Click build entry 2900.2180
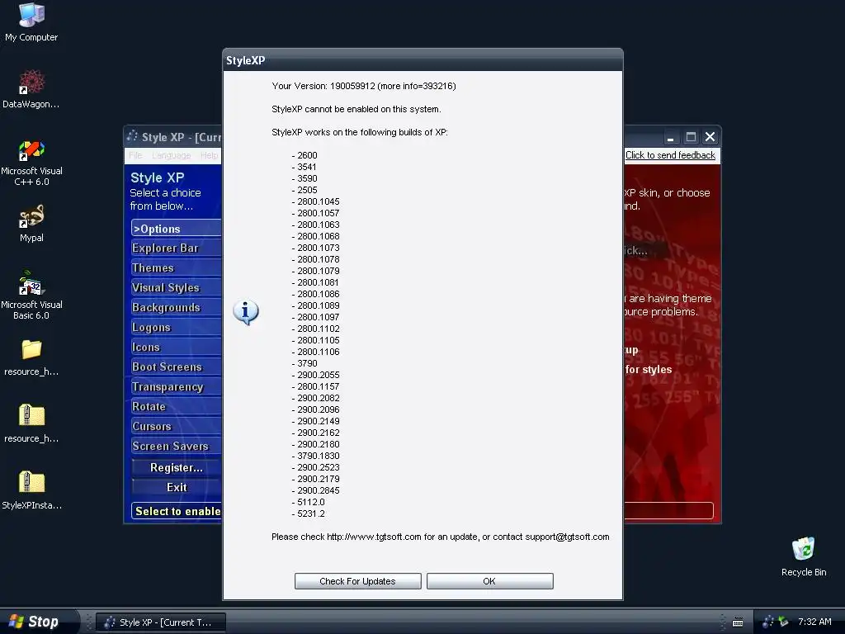 (x=316, y=444)
